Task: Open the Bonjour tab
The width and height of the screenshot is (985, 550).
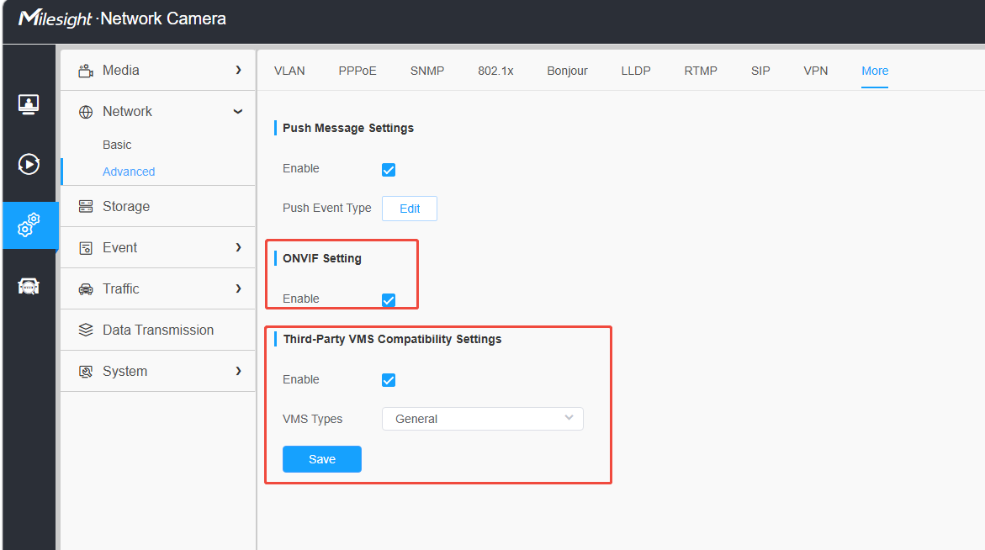Action: coord(567,71)
